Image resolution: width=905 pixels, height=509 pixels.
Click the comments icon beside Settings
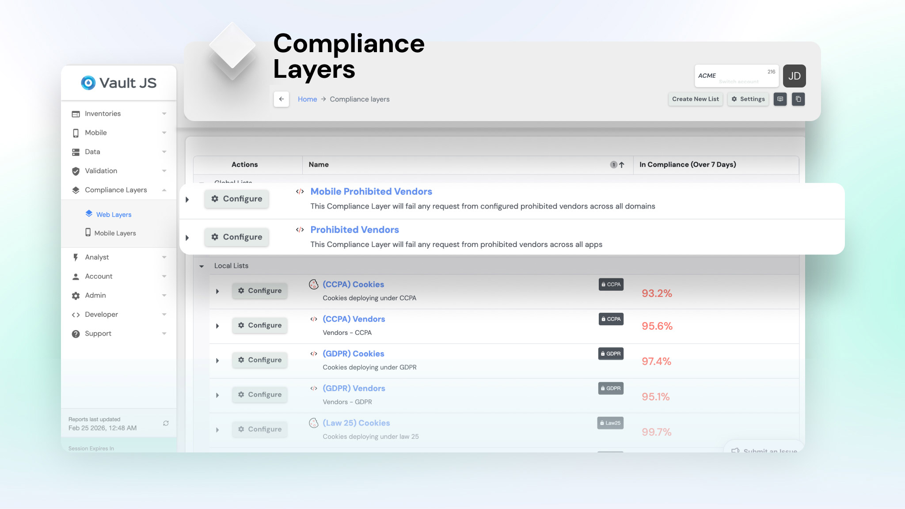point(780,99)
